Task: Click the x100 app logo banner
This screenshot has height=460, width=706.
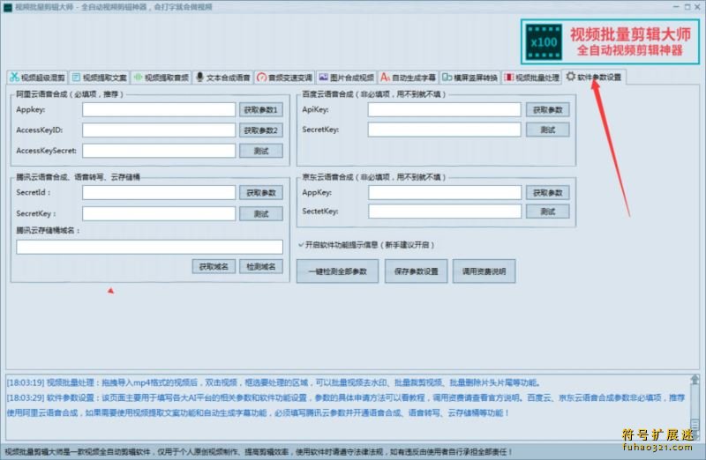Action: (610, 41)
